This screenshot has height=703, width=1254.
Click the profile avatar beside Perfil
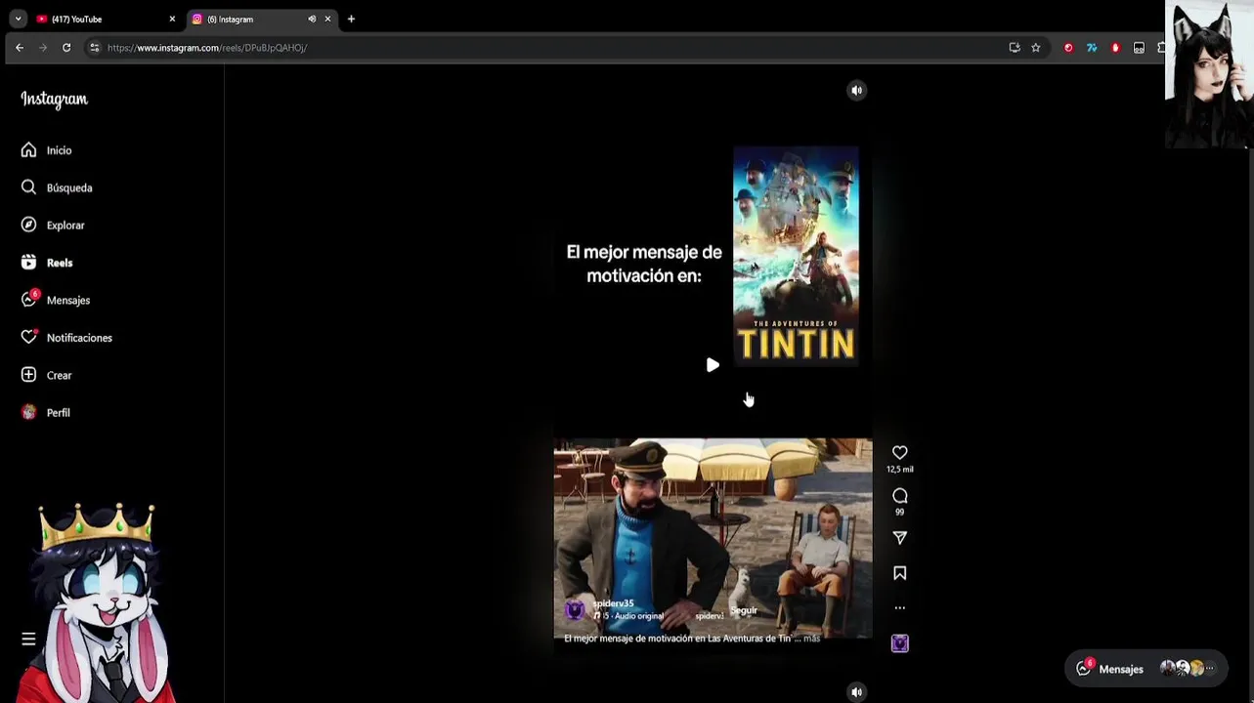point(28,412)
